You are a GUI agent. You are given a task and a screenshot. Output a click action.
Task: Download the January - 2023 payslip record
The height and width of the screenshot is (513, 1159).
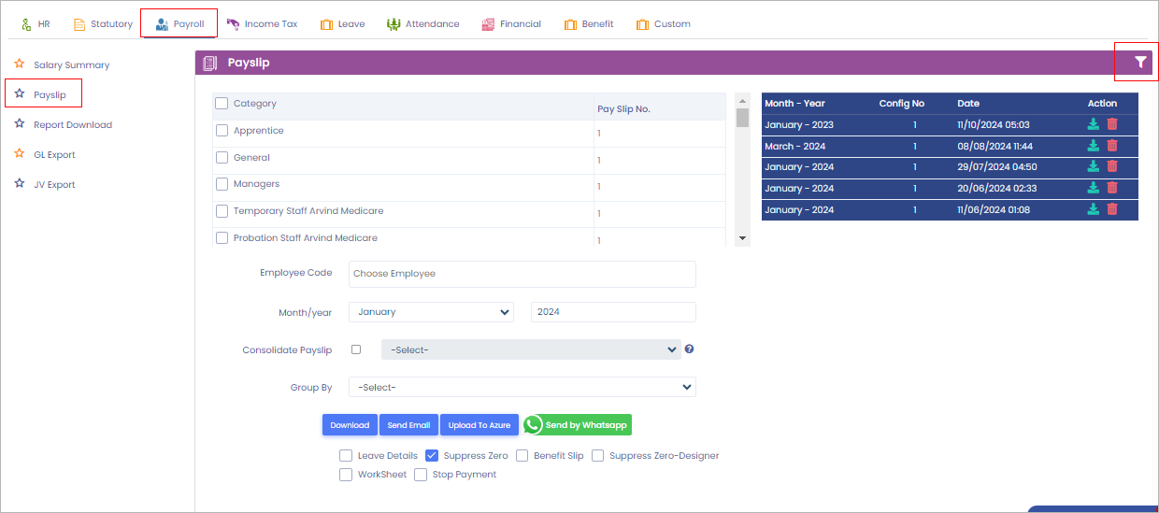1093,124
